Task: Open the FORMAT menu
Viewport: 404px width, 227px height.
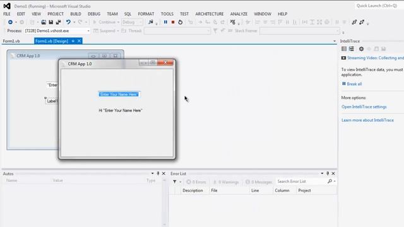Action: pyautogui.click(x=146, y=14)
